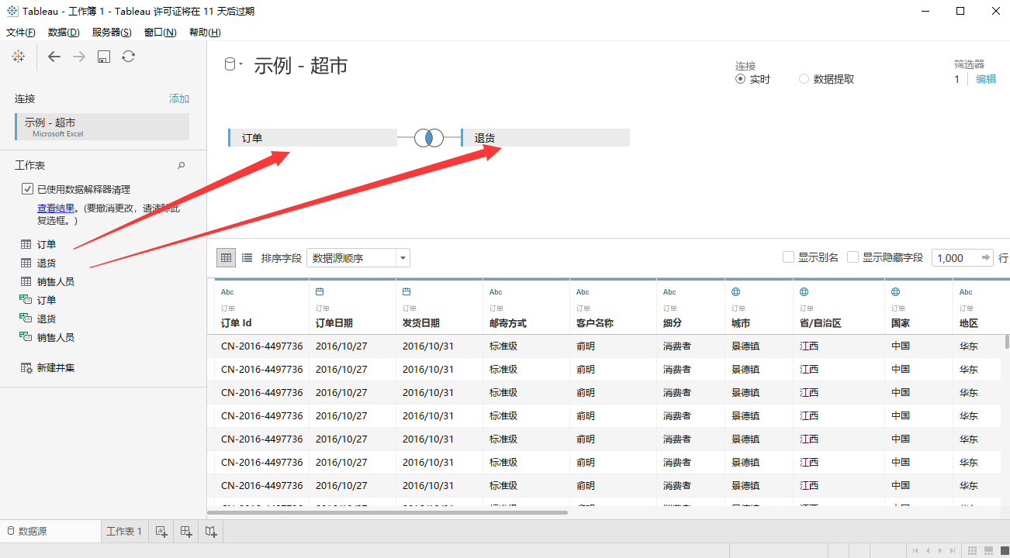Save the workbook with the disk icon

pos(104,57)
